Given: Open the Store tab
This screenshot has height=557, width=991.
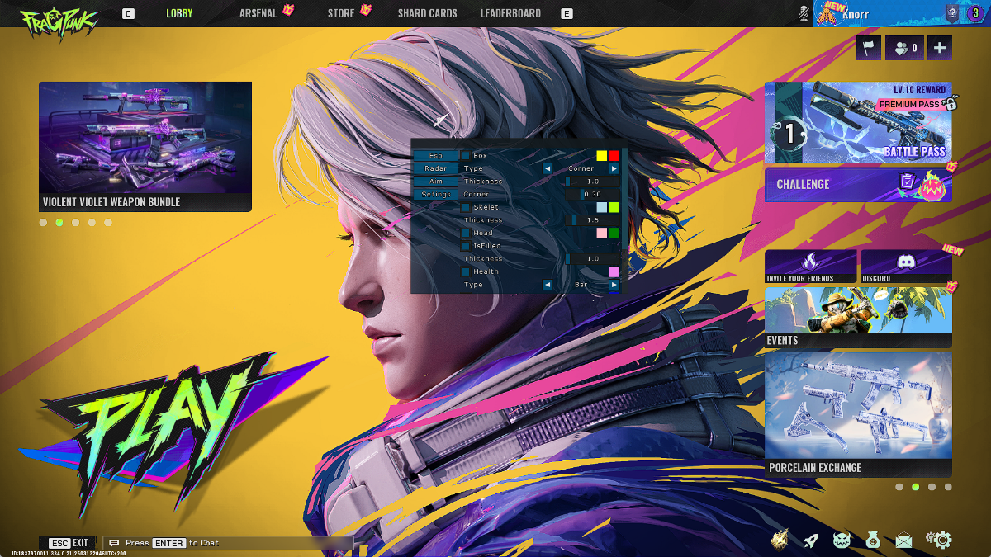Looking at the screenshot, I should click(340, 13).
